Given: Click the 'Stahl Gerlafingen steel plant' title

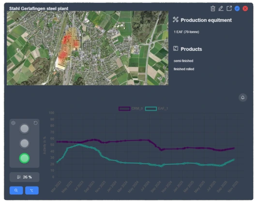Looking at the screenshot, I should click(39, 9).
